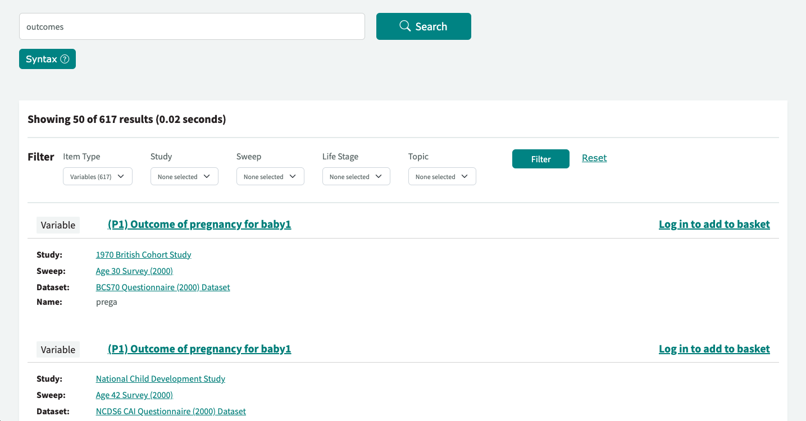806x421 pixels.
Task: Open NCDS6 CAI Questionnaire (2000) Dataset
Action: point(171,411)
